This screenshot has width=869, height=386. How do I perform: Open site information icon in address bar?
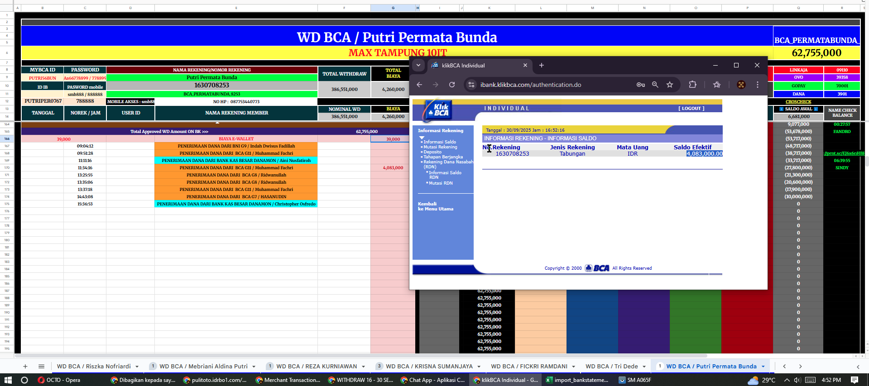471,85
